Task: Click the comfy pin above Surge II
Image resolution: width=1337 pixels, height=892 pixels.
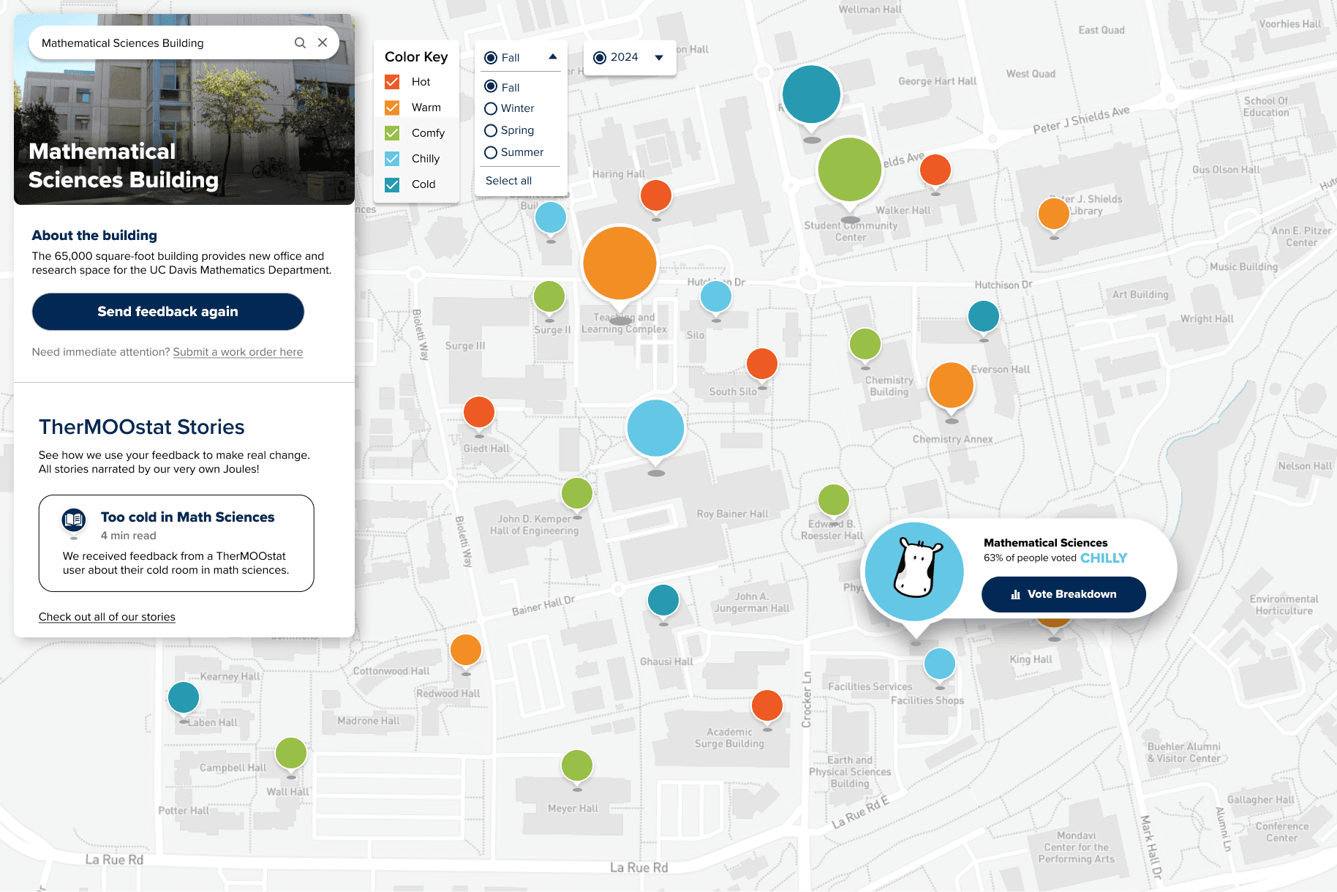Action: [x=549, y=296]
